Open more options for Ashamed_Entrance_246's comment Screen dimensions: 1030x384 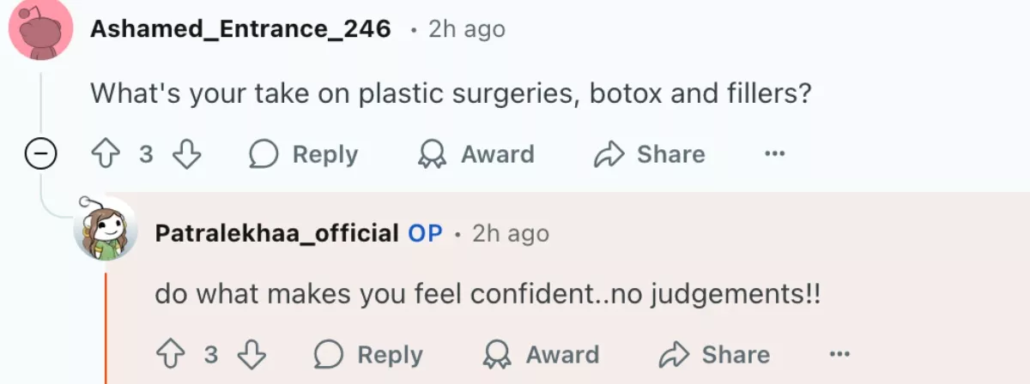(775, 154)
